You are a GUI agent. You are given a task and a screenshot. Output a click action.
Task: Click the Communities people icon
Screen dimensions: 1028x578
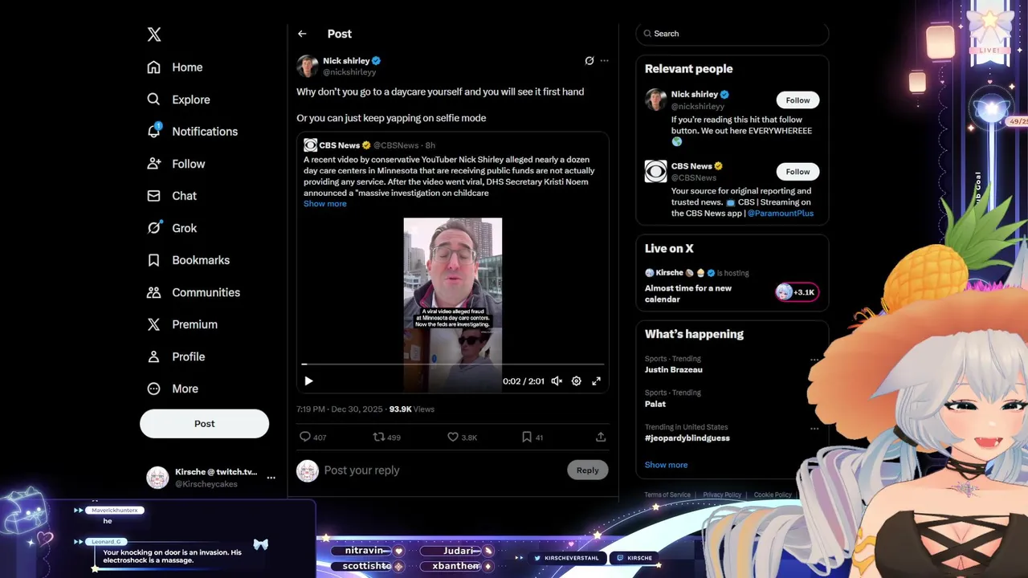153,292
